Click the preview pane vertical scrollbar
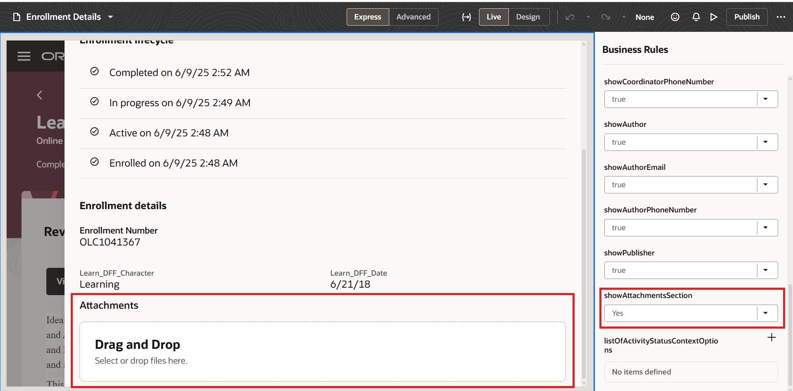Image resolution: width=793 pixels, height=391 pixels. coord(584,265)
